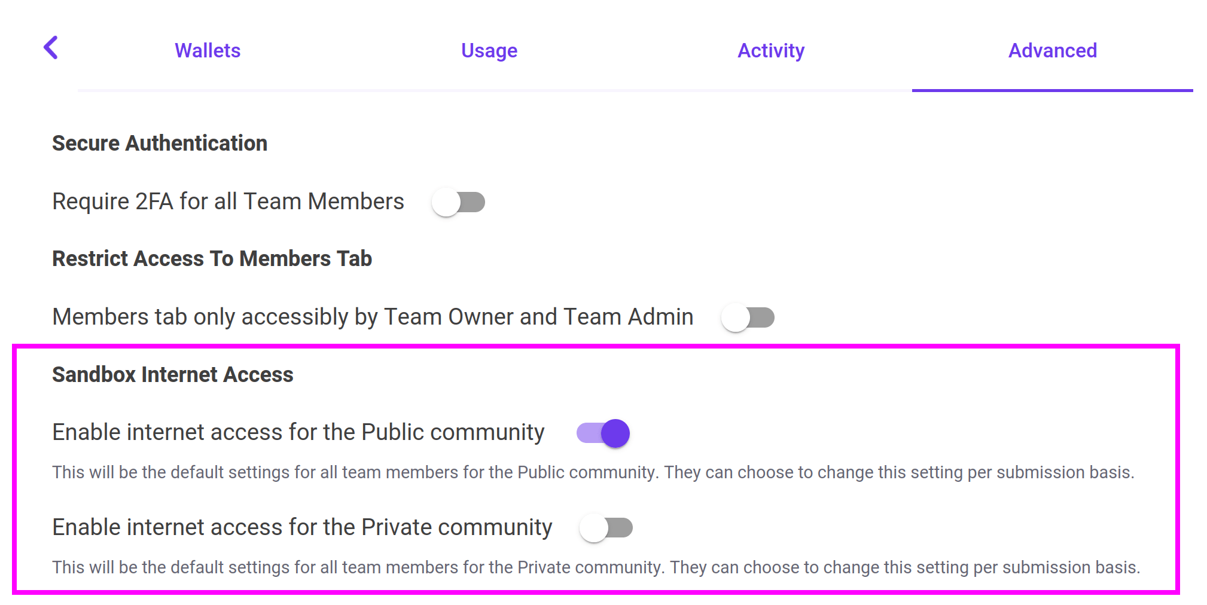Click the Sandbox Internet Access heading
The width and height of the screenshot is (1207, 605).
click(x=172, y=375)
